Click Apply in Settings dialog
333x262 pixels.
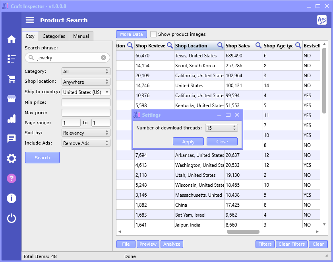188,142
